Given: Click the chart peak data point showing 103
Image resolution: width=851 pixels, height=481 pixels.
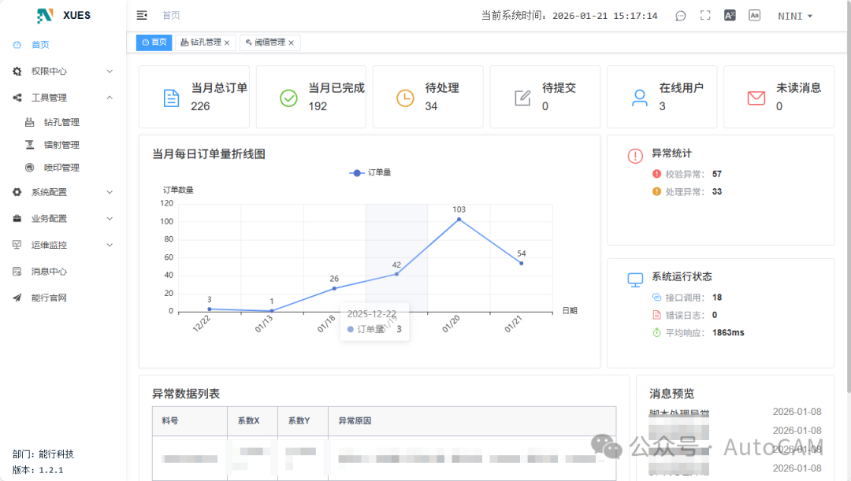Looking at the screenshot, I should (458, 220).
